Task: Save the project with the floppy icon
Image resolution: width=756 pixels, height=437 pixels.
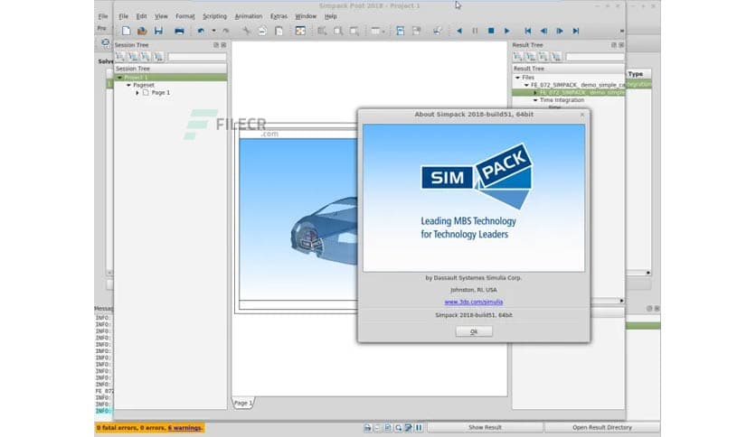Action: pyautogui.click(x=158, y=31)
